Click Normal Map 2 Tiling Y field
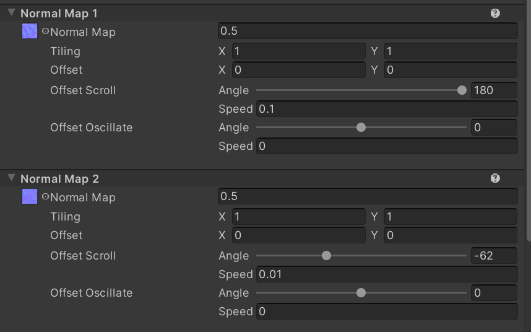 [450, 217]
